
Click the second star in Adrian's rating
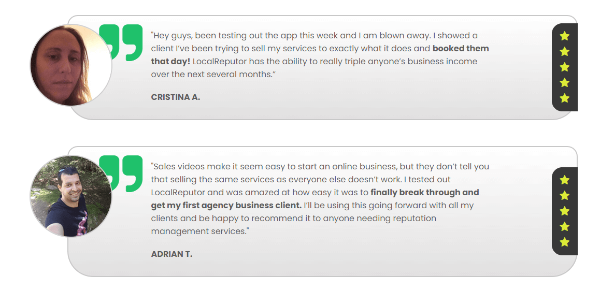click(x=564, y=196)
